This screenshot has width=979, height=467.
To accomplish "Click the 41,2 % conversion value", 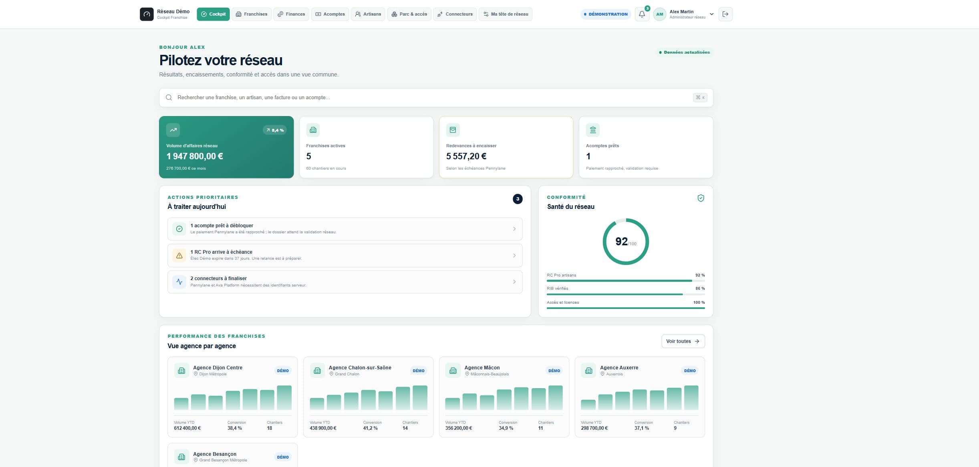I will 371,428.
